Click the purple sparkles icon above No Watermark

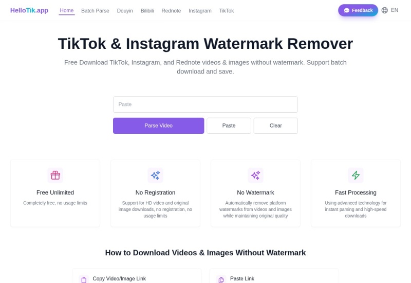coord(255,175)
